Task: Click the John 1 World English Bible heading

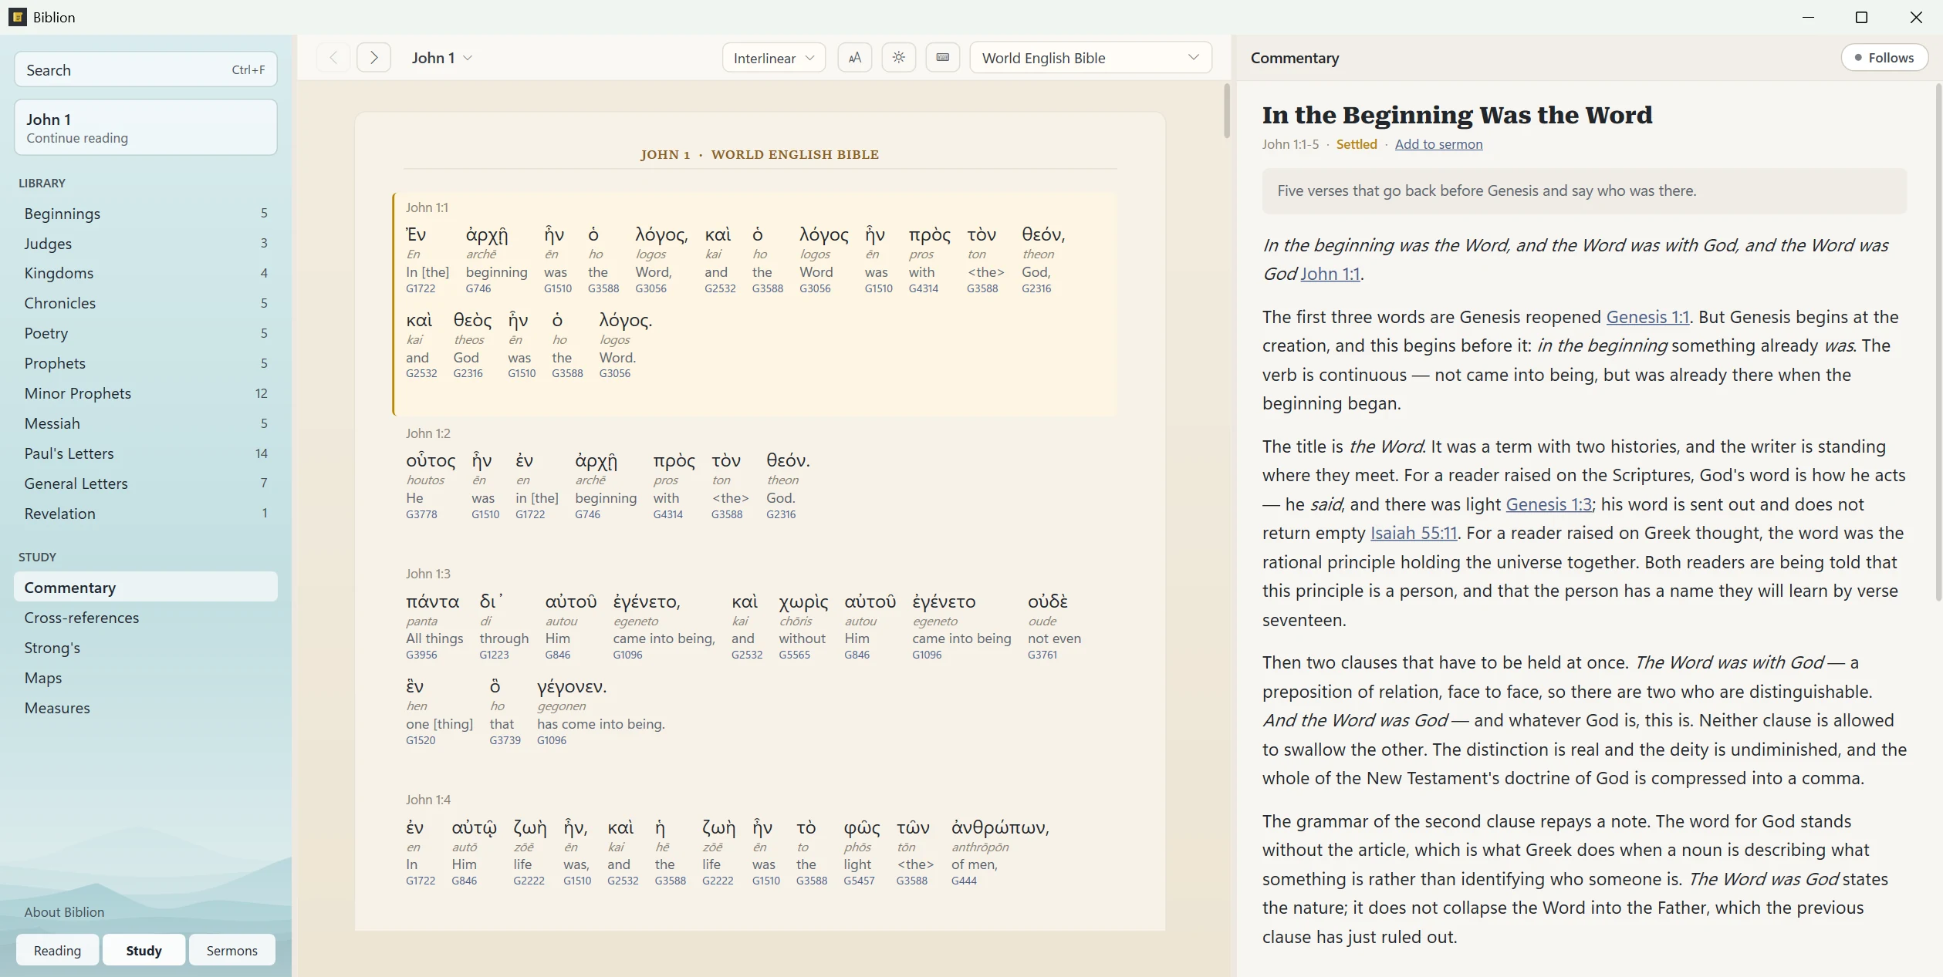Action: [759, 154]
